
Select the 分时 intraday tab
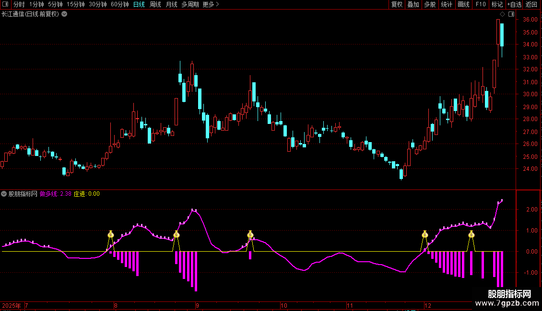[19, 5]
